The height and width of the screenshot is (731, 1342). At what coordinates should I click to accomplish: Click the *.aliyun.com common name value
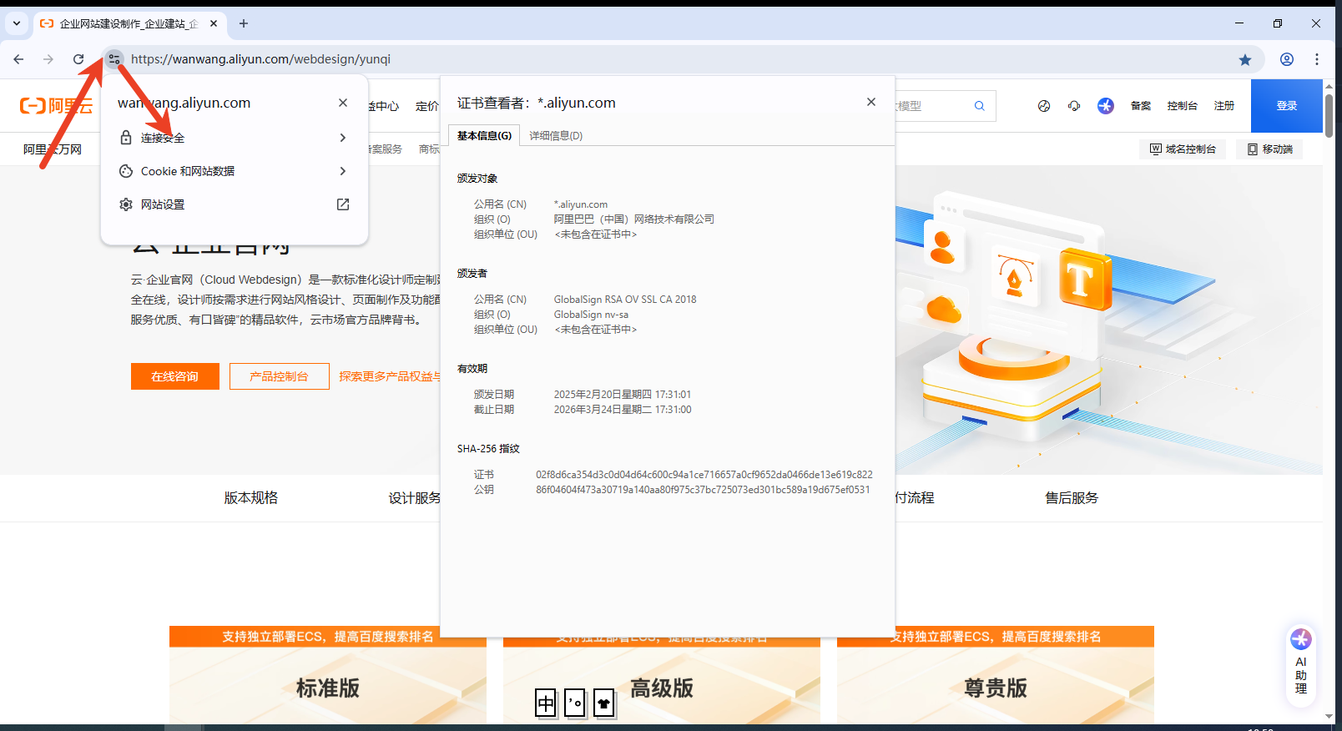581,204
